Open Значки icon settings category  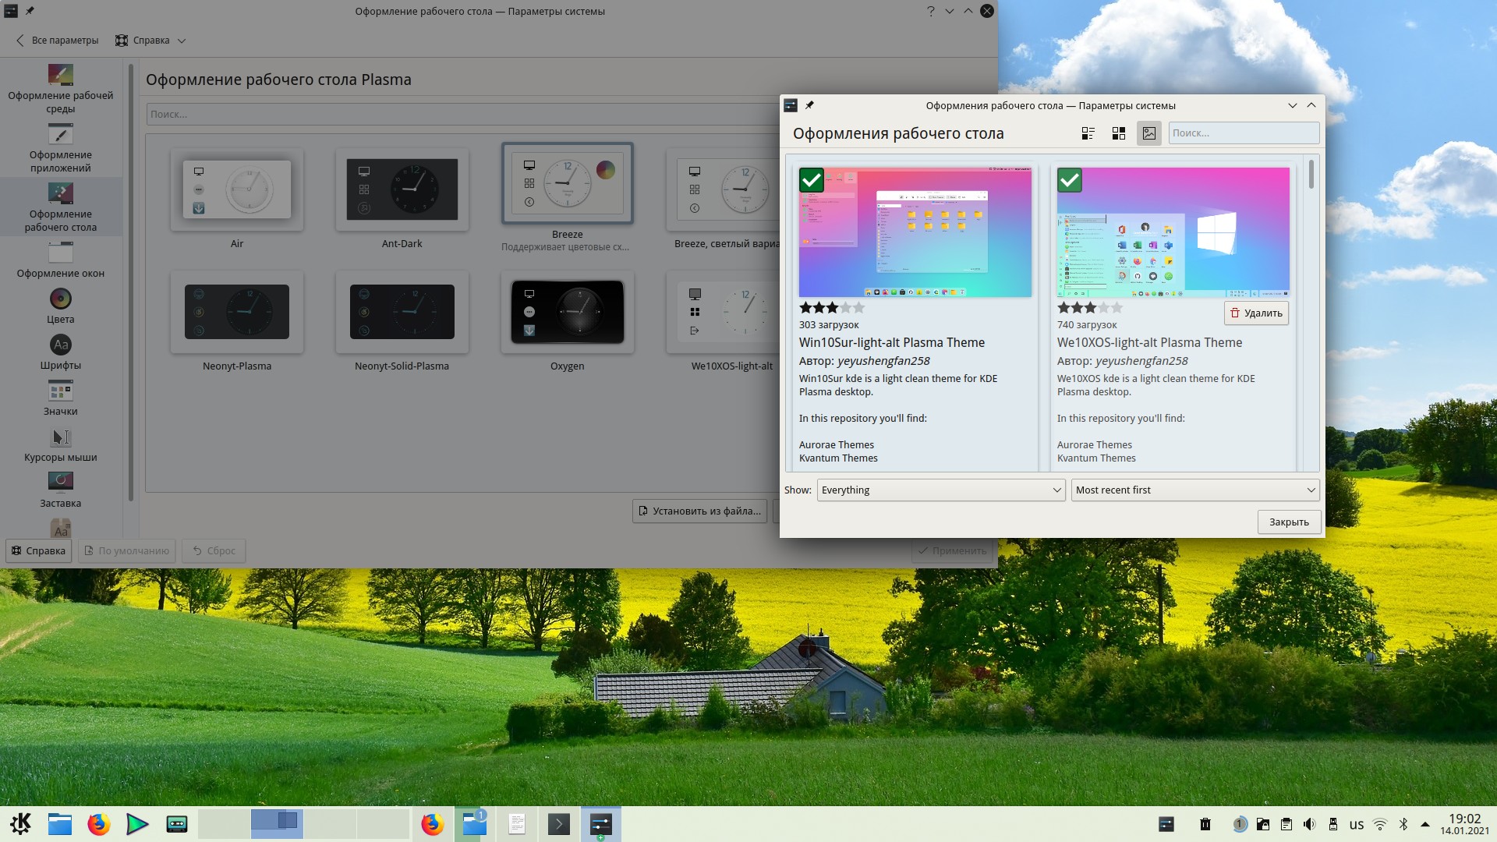(x=61, y=398)
